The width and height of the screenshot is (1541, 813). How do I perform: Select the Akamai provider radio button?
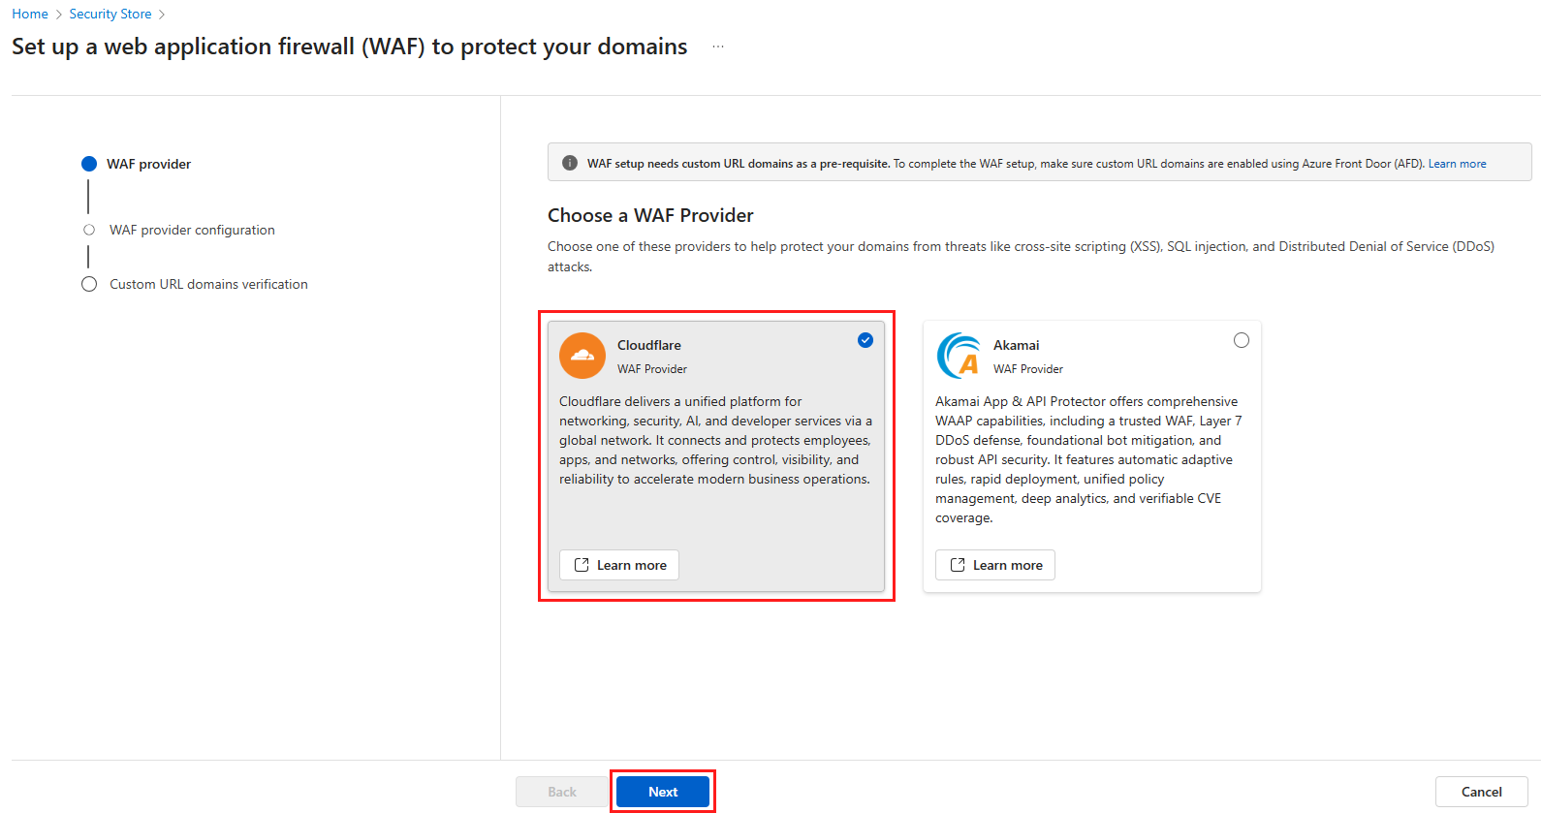[x=1242, y=340]
